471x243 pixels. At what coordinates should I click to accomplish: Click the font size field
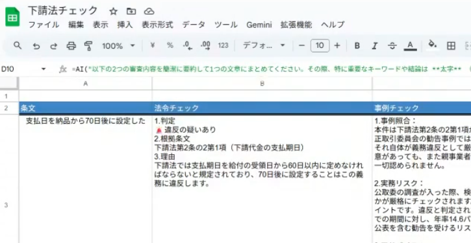[320, 45]
